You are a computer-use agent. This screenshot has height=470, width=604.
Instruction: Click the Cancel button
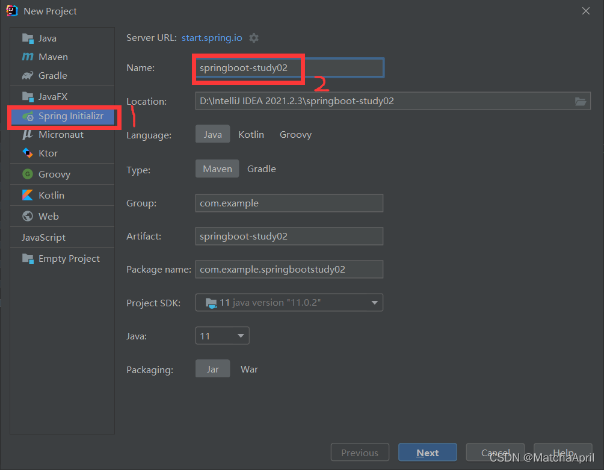pos(495,453)
